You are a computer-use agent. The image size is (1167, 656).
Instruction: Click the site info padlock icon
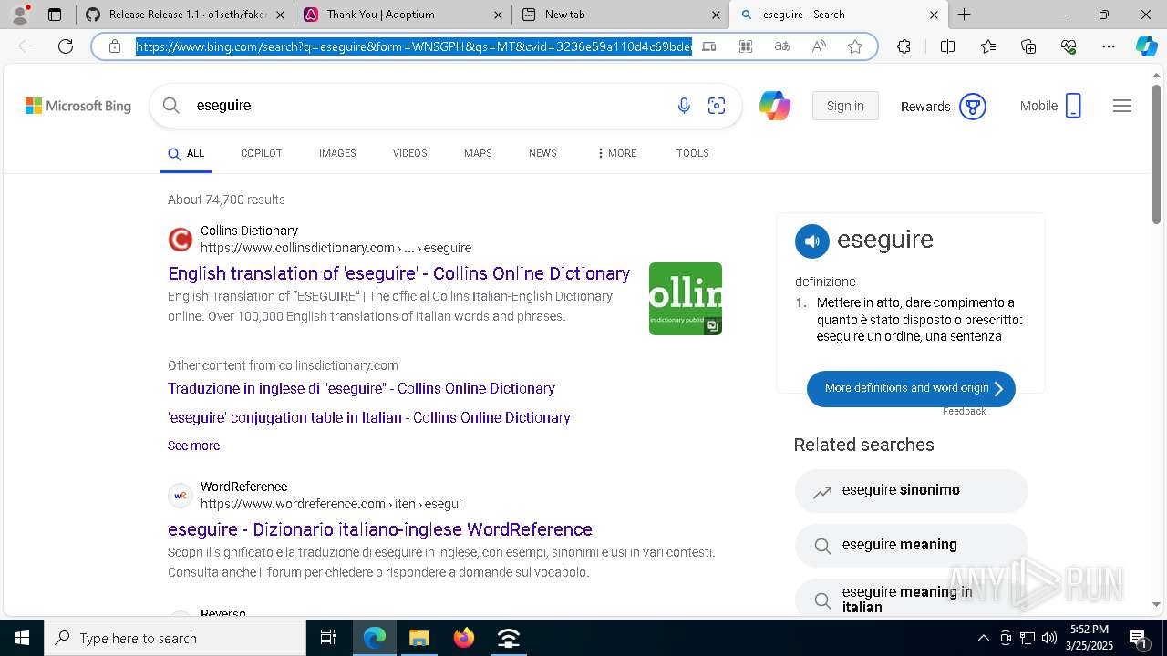pyautogui.click(x=115, y=46)
